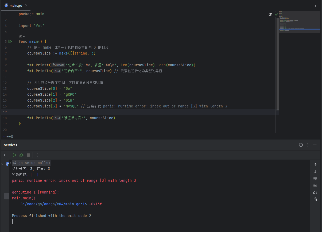Click the gray Stop square button
The width and height of the screenshot is (322, 232).
(x=28, y=155)
